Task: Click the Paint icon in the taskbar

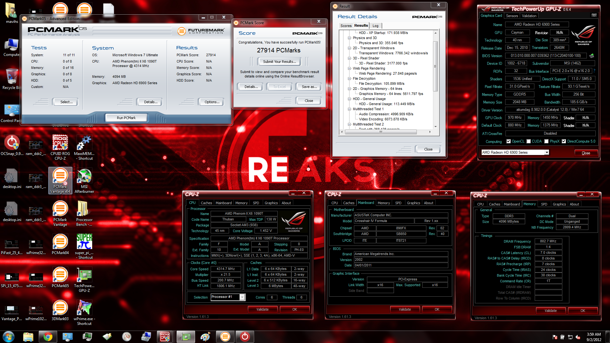Action: 205,336
